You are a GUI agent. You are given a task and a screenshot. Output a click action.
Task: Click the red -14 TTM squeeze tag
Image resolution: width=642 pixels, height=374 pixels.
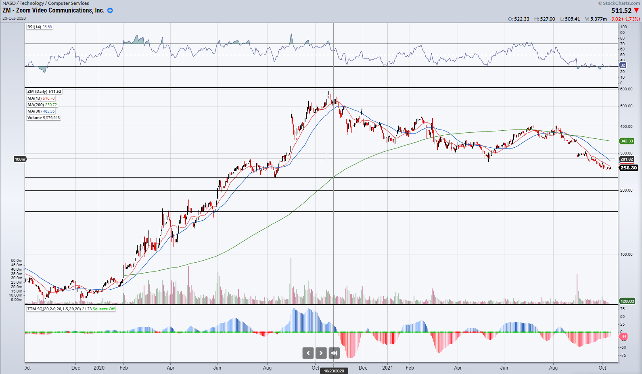pyautogui.click(x=623, y=336)
